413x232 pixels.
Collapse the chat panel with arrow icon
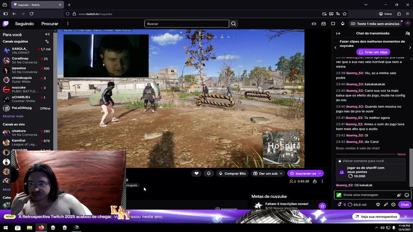(338, 33)
